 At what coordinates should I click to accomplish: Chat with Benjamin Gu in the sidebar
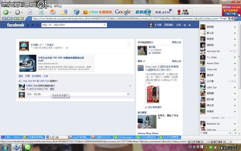218,123
